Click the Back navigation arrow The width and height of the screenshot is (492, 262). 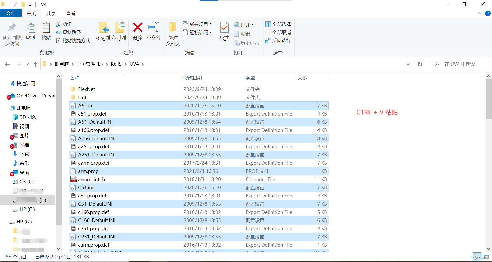pos(7,64)
